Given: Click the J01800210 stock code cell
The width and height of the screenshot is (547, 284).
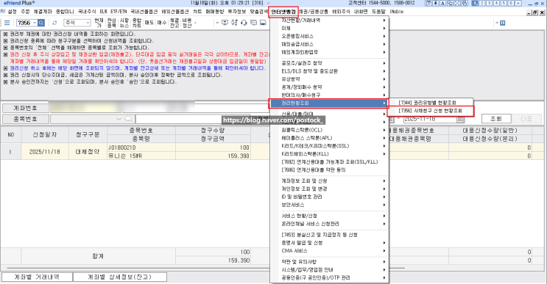Looking at the screenshot, I should 141,148.
